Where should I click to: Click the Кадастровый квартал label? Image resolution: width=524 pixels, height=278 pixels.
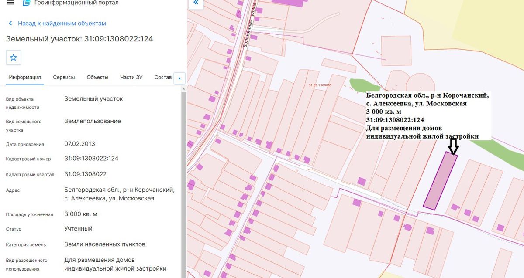point(30,175)
